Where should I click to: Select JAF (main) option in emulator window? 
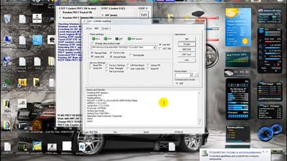(103, 15)
